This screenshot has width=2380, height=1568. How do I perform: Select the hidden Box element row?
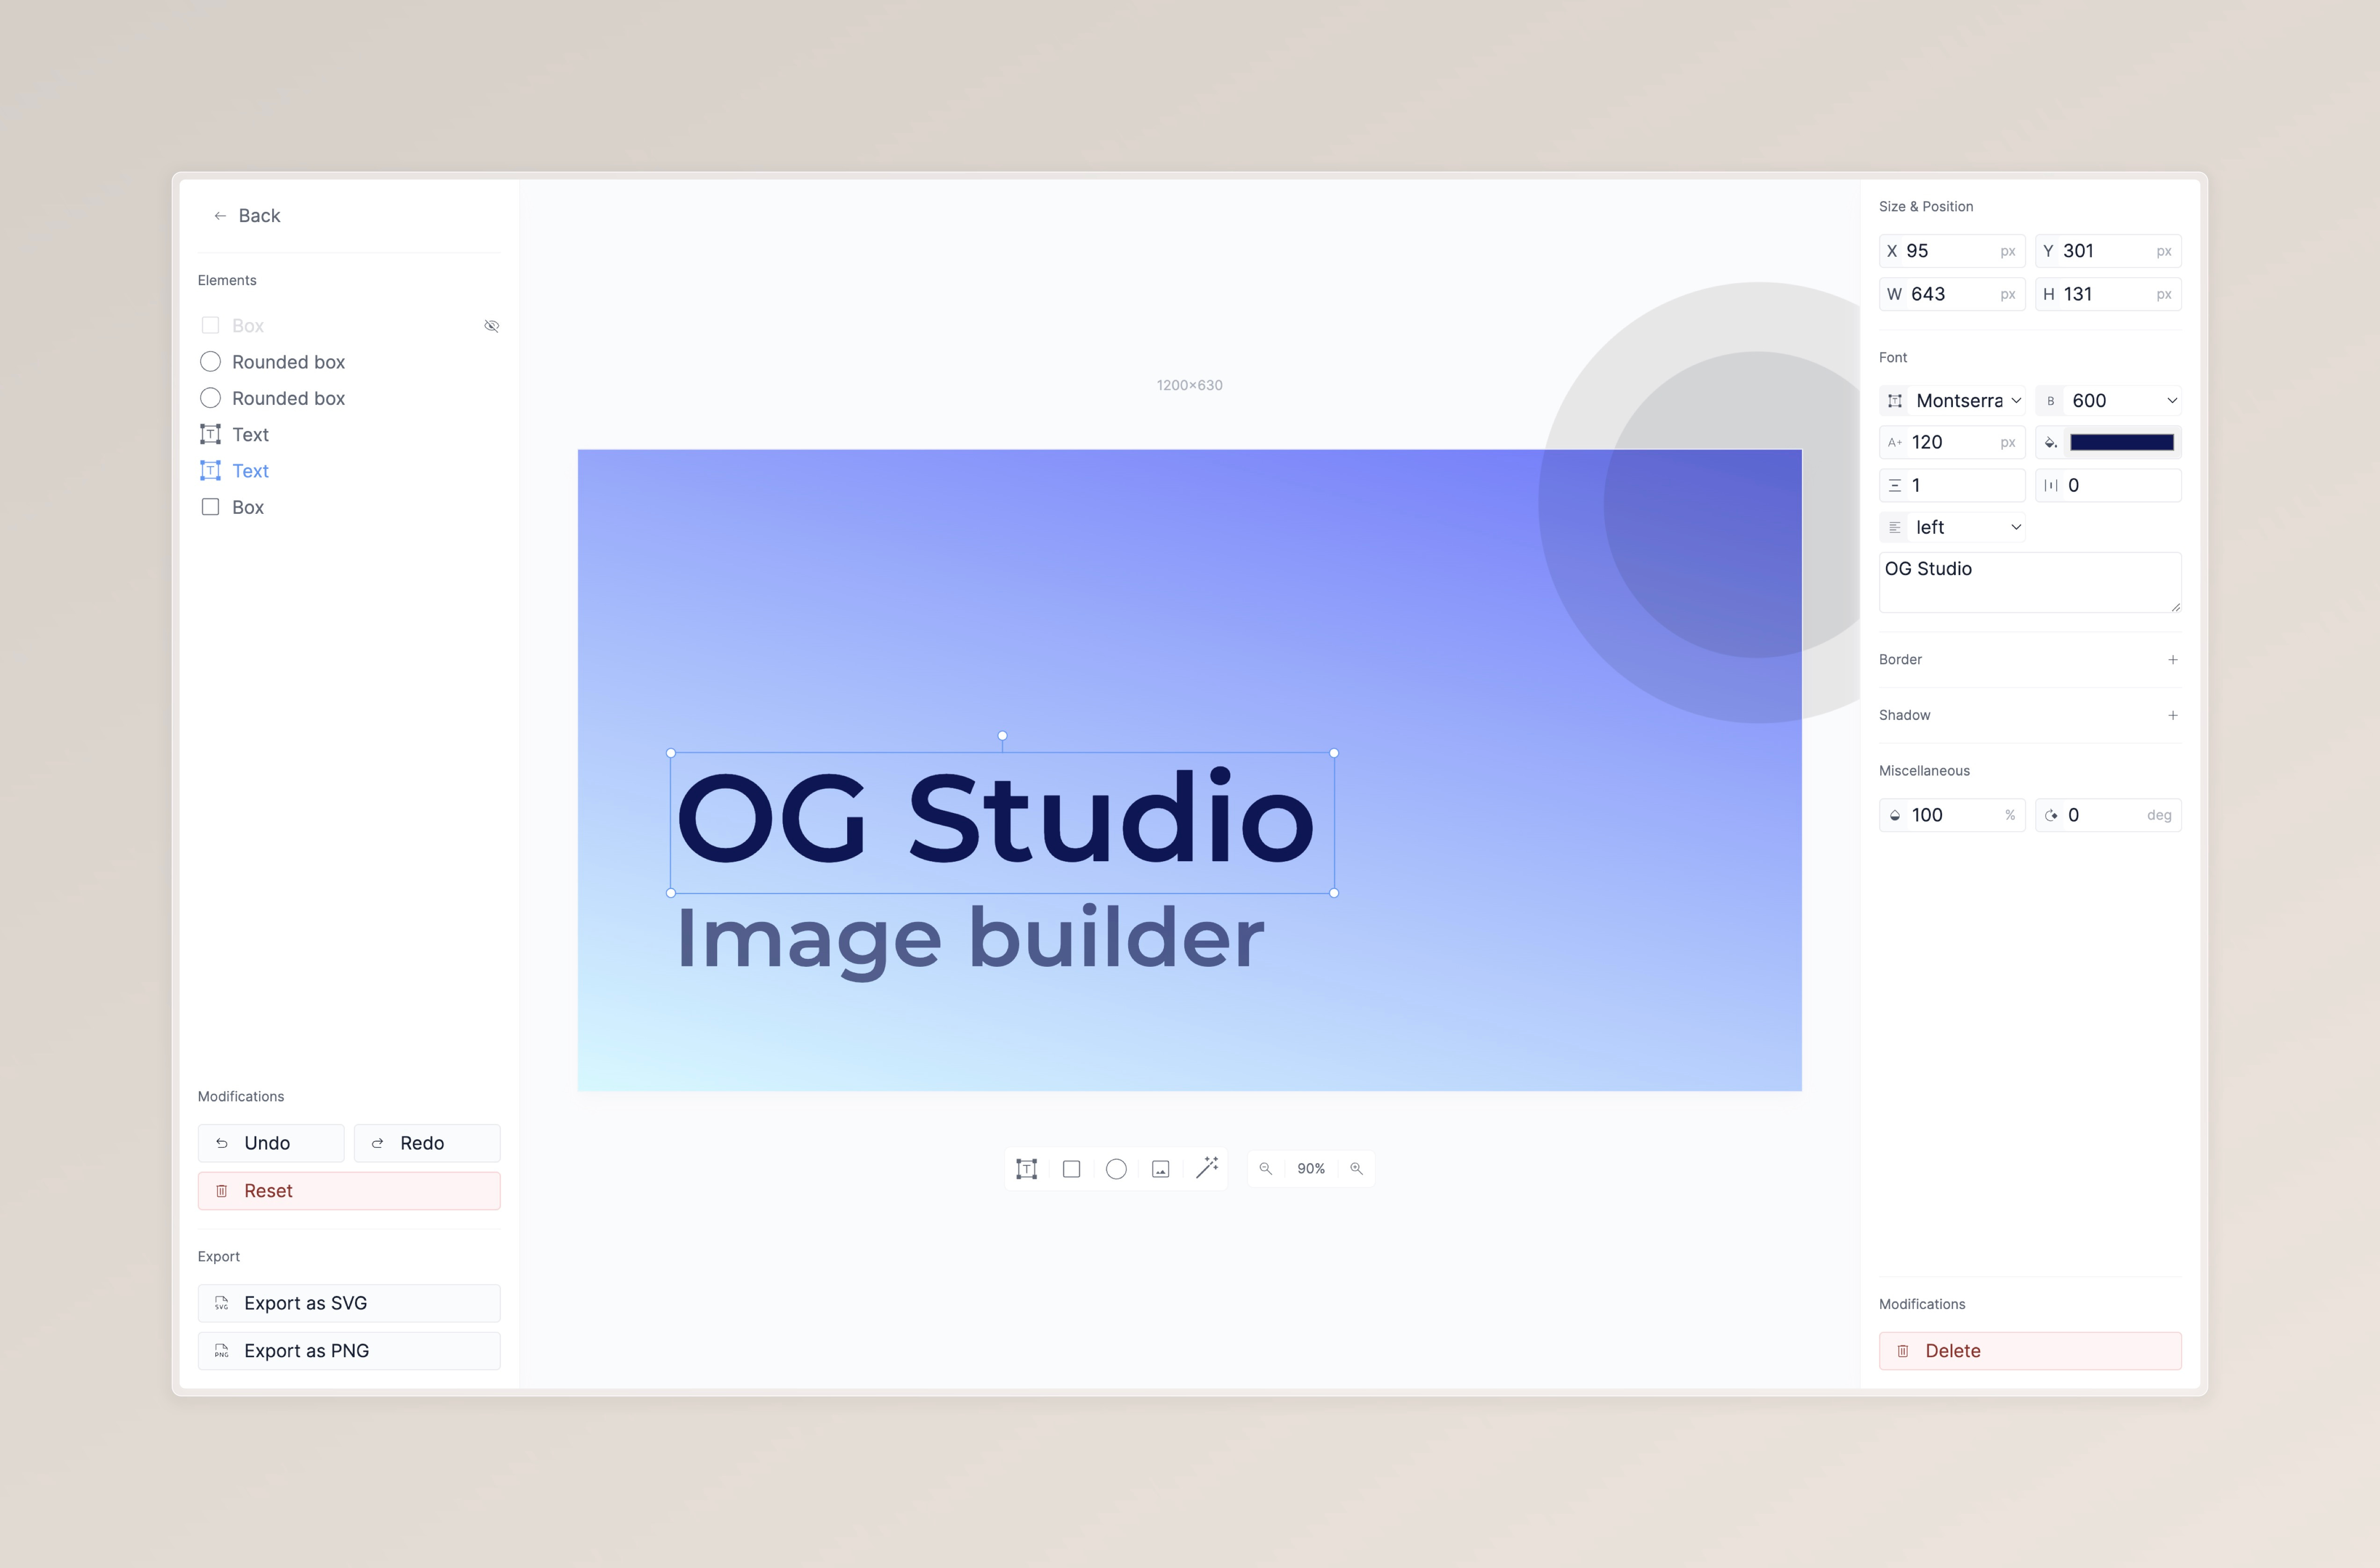click(x=349, y=326)
